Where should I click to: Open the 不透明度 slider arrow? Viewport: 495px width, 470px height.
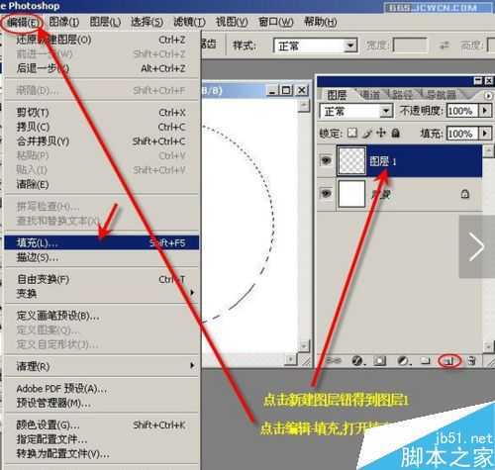pos(485,111)
